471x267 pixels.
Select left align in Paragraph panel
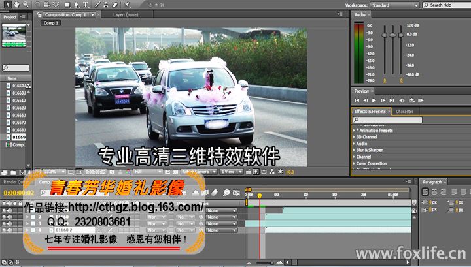click(425, 192)
